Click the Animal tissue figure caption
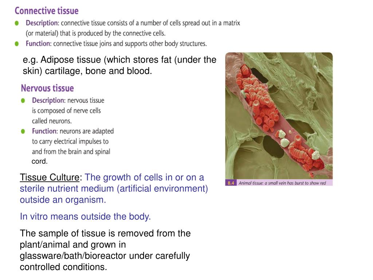 (x=282, y=183)
